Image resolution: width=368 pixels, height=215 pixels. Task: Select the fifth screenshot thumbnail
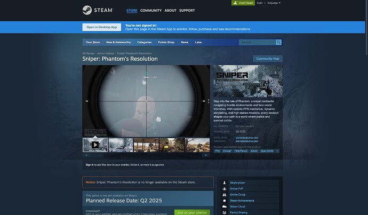click(197, 145)
